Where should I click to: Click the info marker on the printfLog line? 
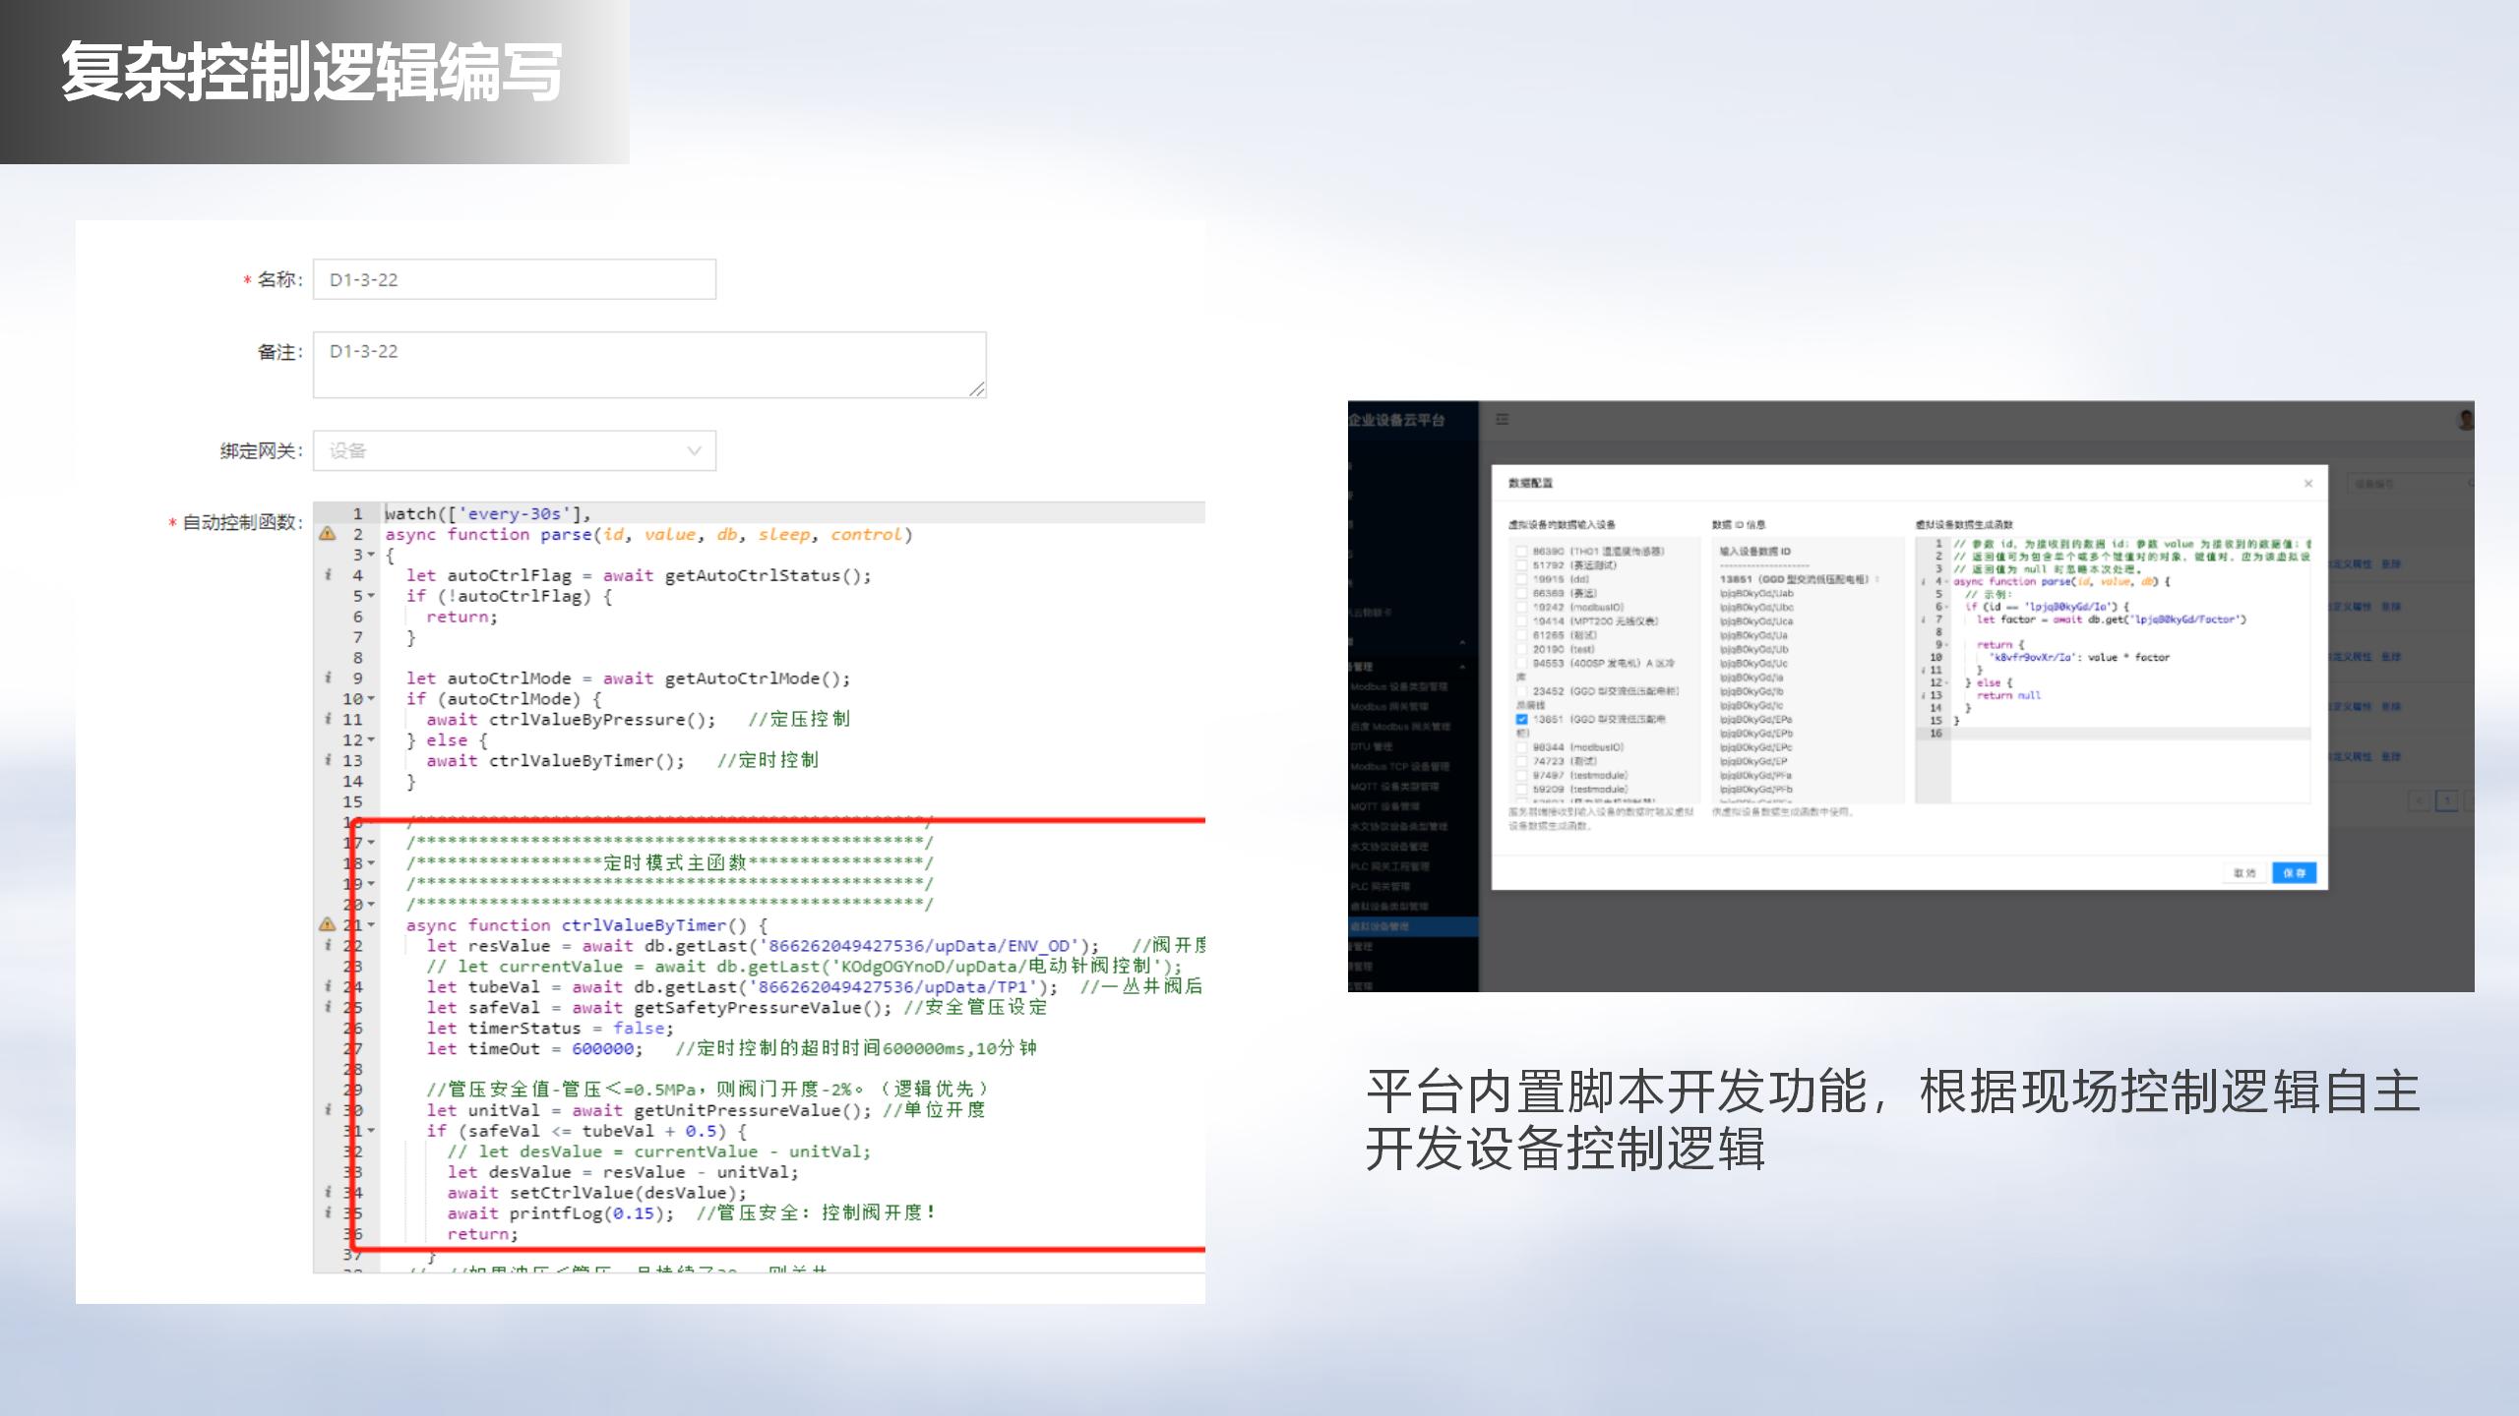tap(328, 1212)
